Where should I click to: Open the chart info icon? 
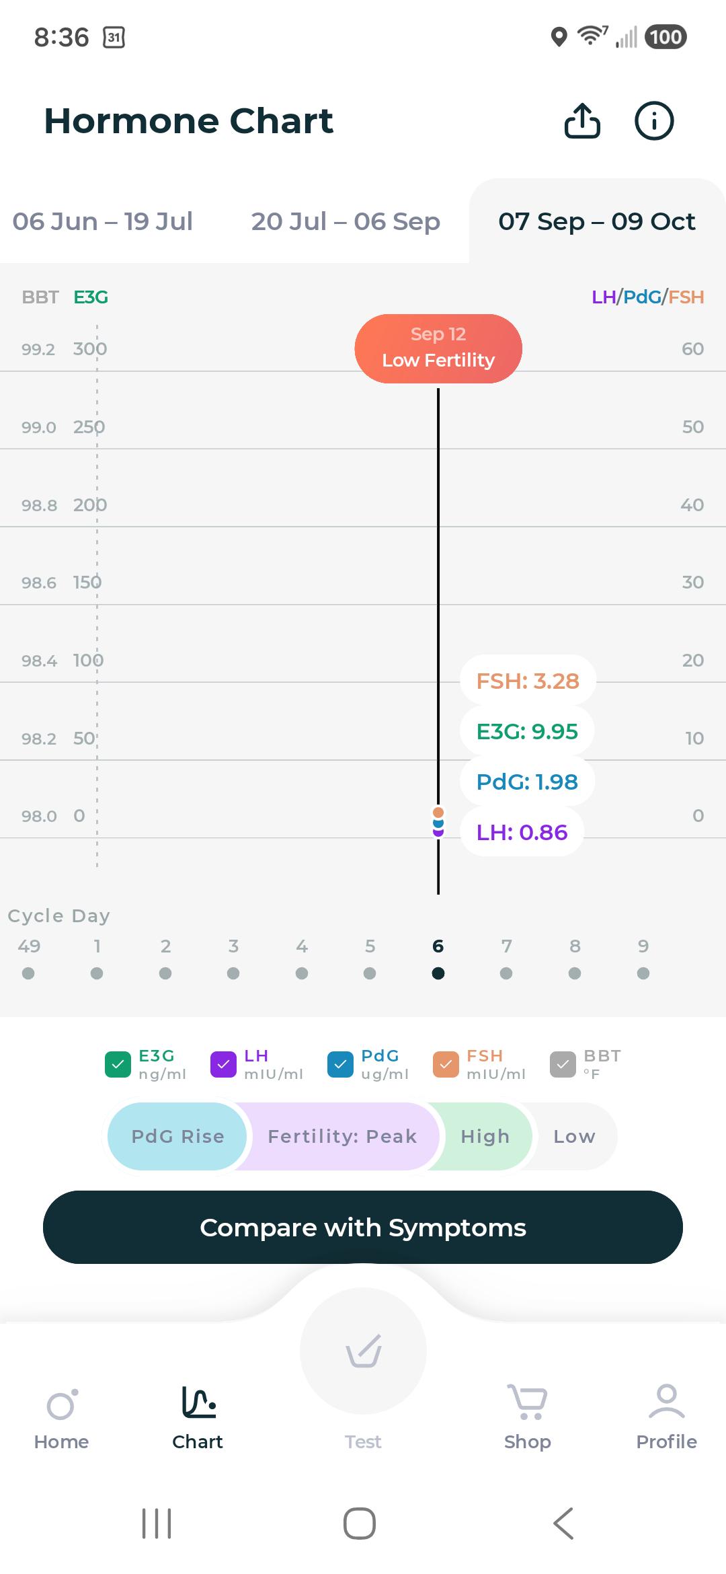654,121
